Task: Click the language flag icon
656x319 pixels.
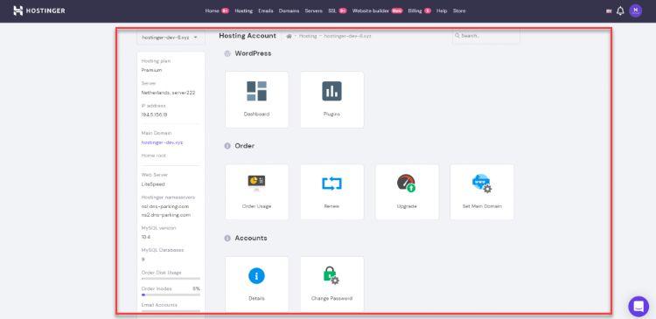Action: click(x=609, y=11)
